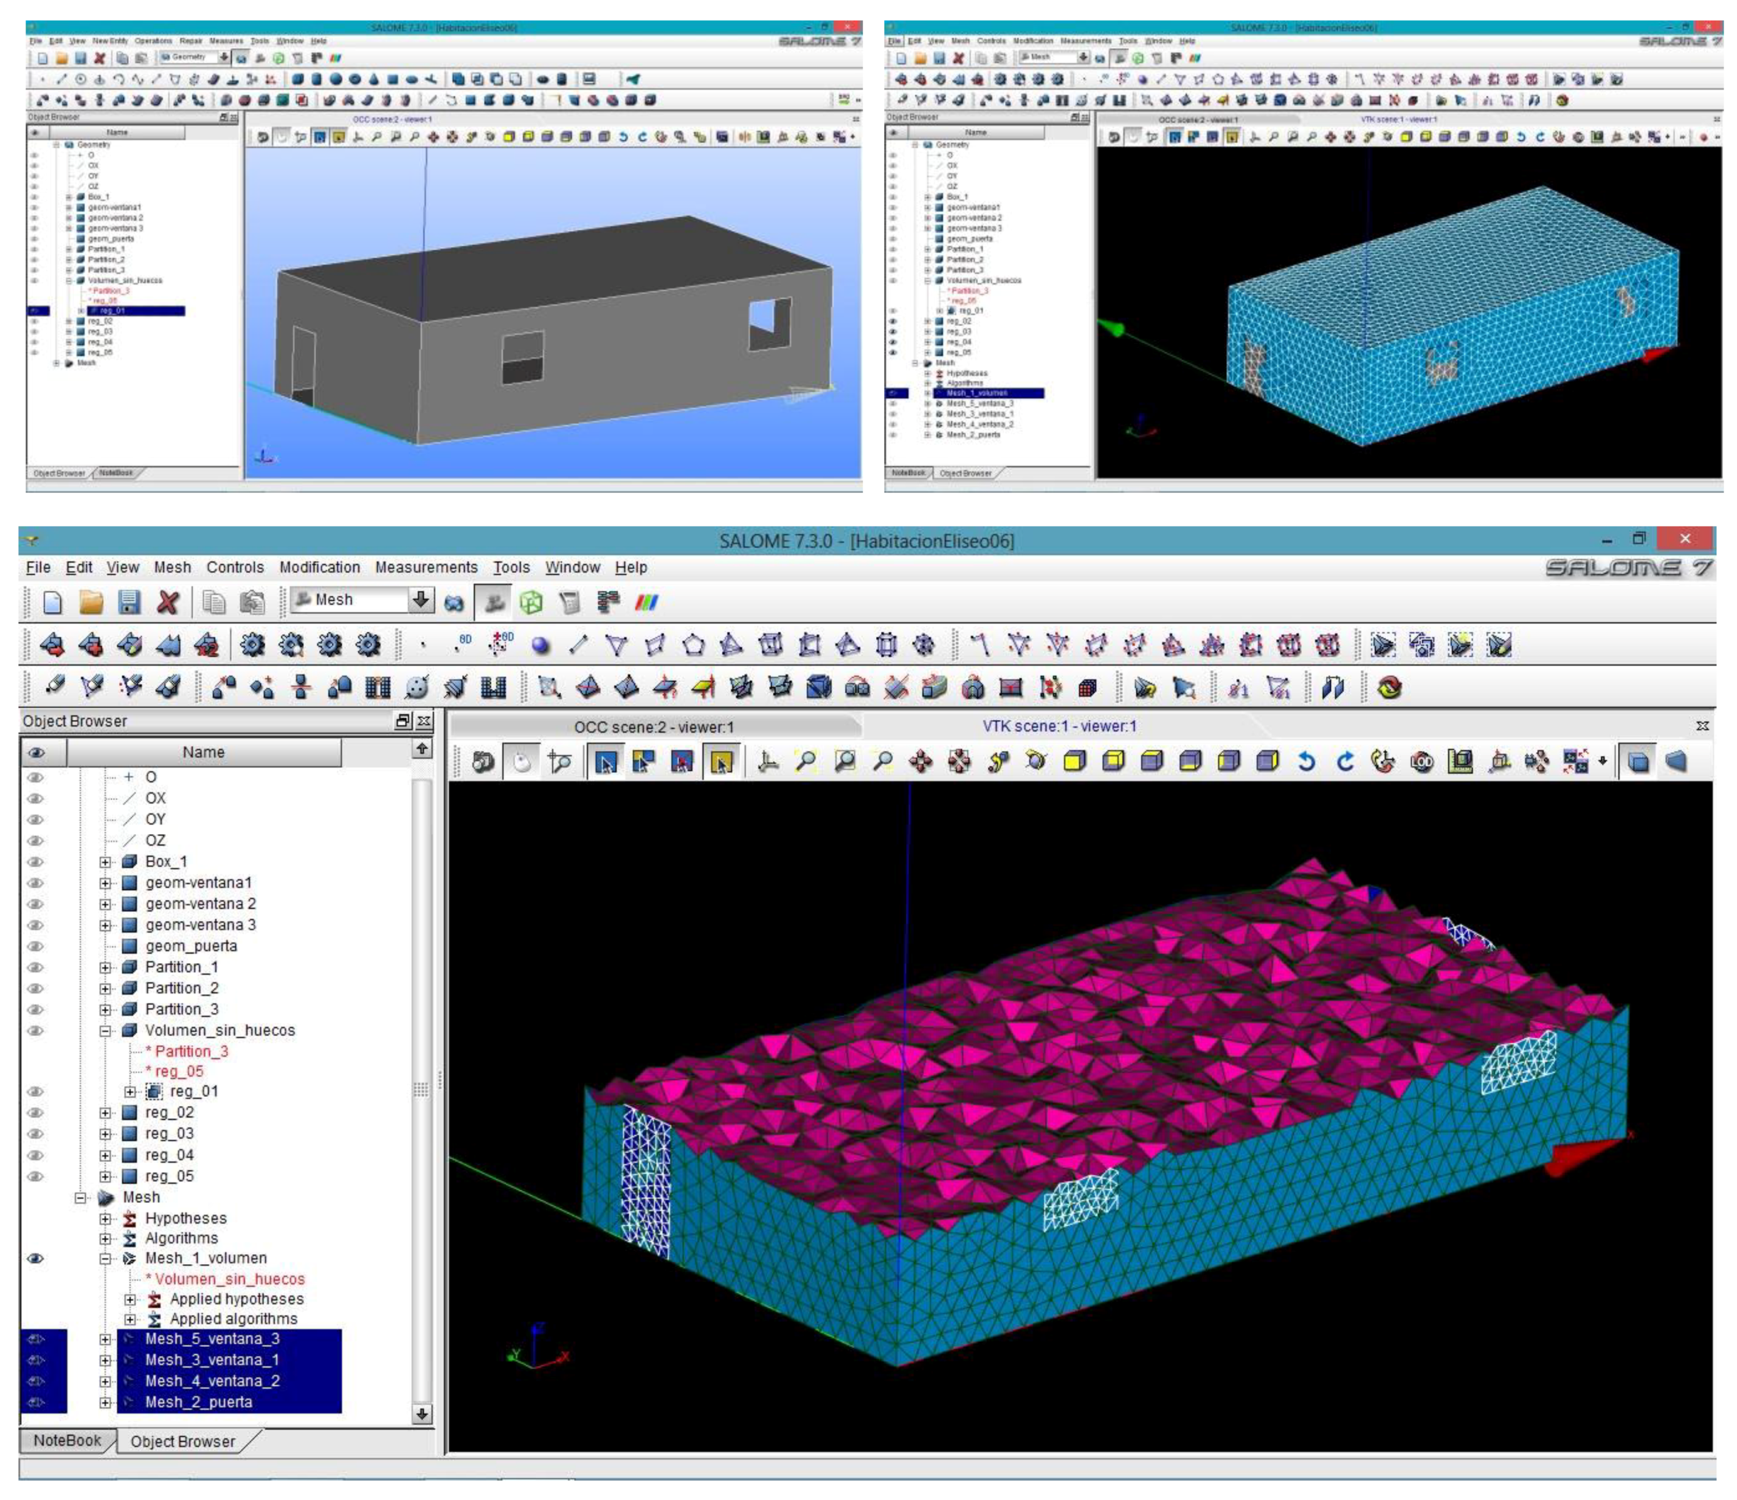Click the Create Mesh icon in large toolbar
1737x1500 pixels.
point(52,645)
